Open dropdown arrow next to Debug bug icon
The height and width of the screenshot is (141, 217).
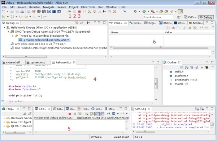pyautogui.click(x=139, y=11)
